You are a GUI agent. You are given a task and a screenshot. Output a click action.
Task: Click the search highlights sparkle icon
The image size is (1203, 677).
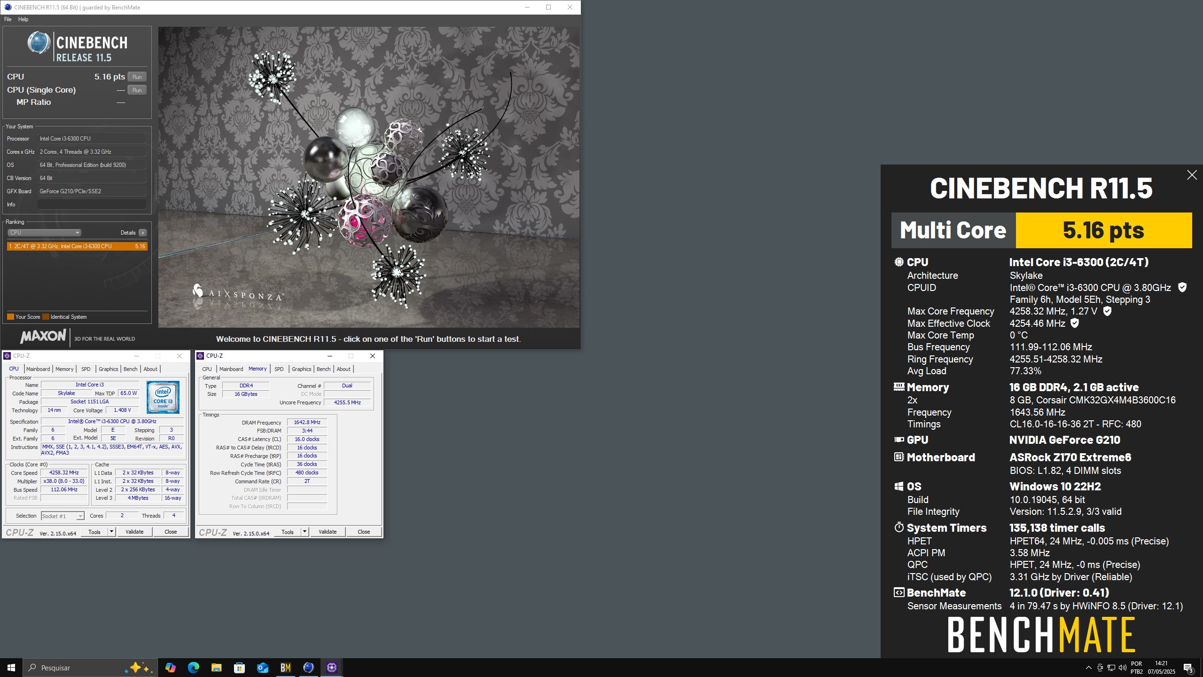(x=139, y=668)
